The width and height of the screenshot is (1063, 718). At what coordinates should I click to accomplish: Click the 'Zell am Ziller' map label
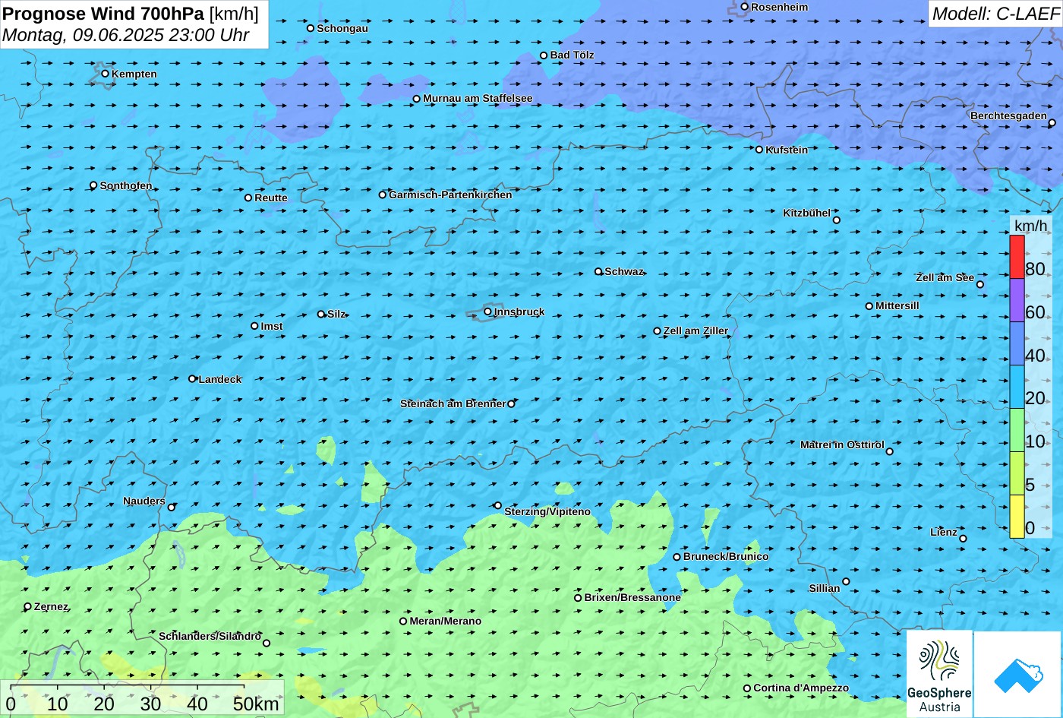tap(696, 331)
